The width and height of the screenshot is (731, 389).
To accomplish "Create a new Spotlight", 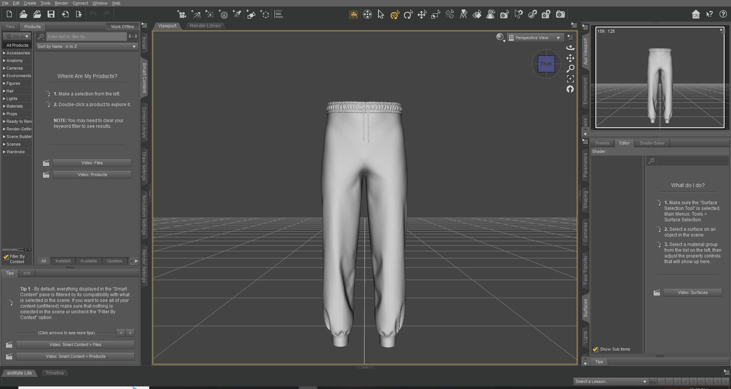I will 237,14.
